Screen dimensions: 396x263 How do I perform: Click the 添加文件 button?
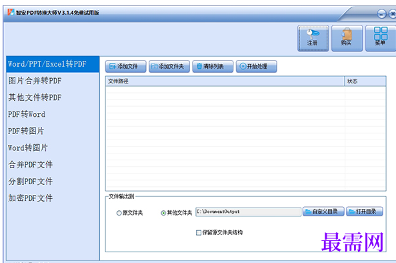[x=126, y=66]
